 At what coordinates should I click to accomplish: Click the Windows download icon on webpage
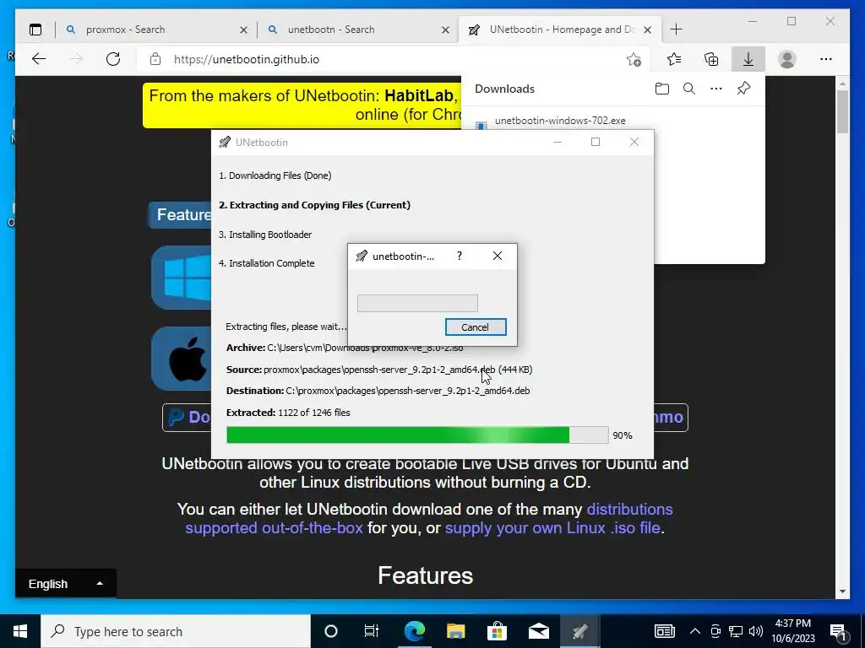click(182, 277)
